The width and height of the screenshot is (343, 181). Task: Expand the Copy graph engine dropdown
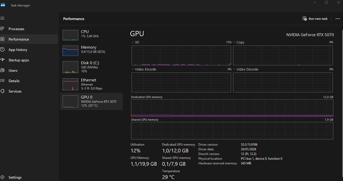235,42
